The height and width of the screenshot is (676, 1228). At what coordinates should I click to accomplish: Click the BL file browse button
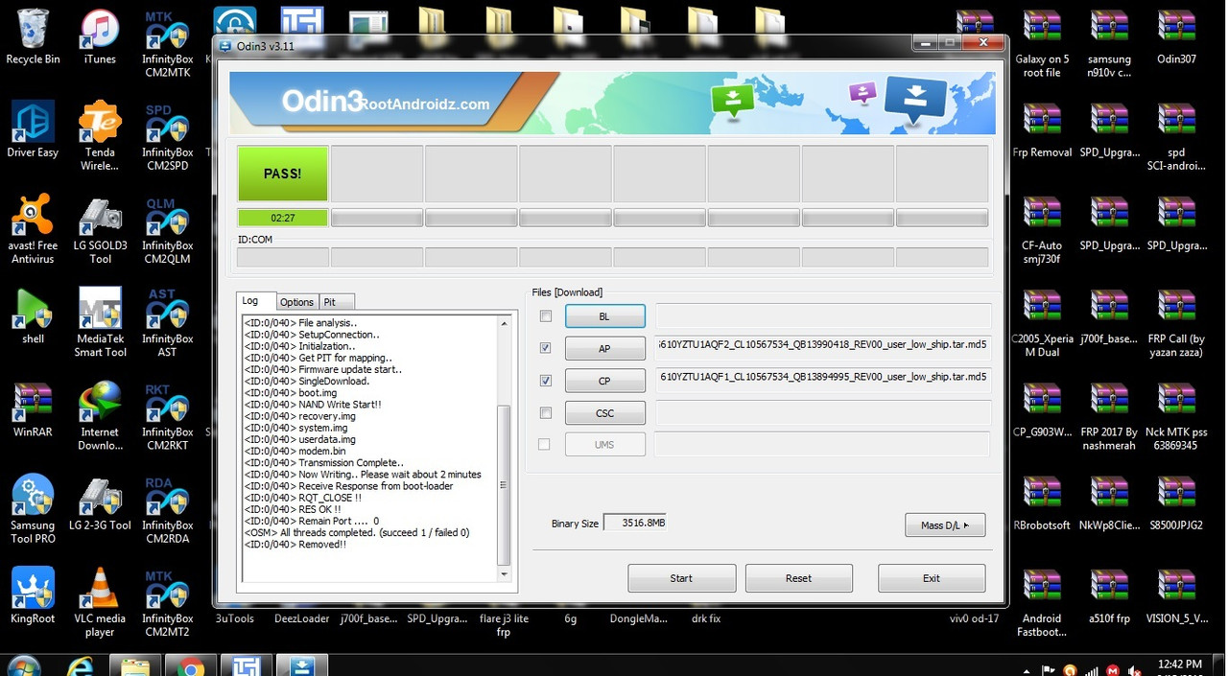pos(604,316)
